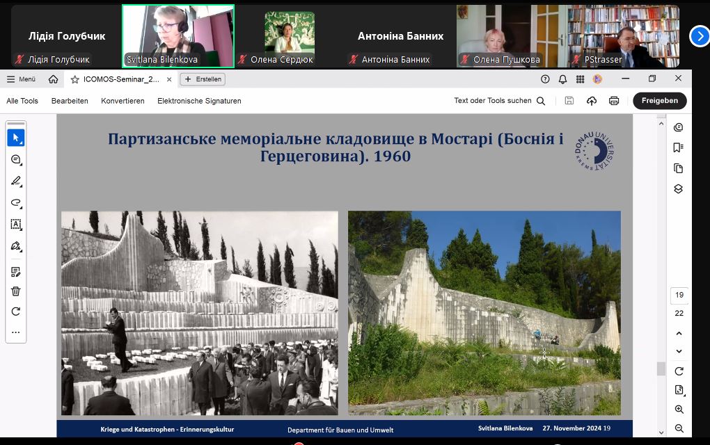Print the ICOMOS seminar document
710x445 pixels.
(613, 100)
